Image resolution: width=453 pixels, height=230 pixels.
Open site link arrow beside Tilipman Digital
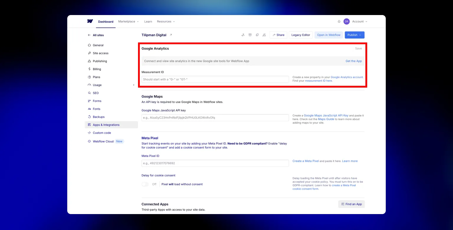click(x=170, y=35)
